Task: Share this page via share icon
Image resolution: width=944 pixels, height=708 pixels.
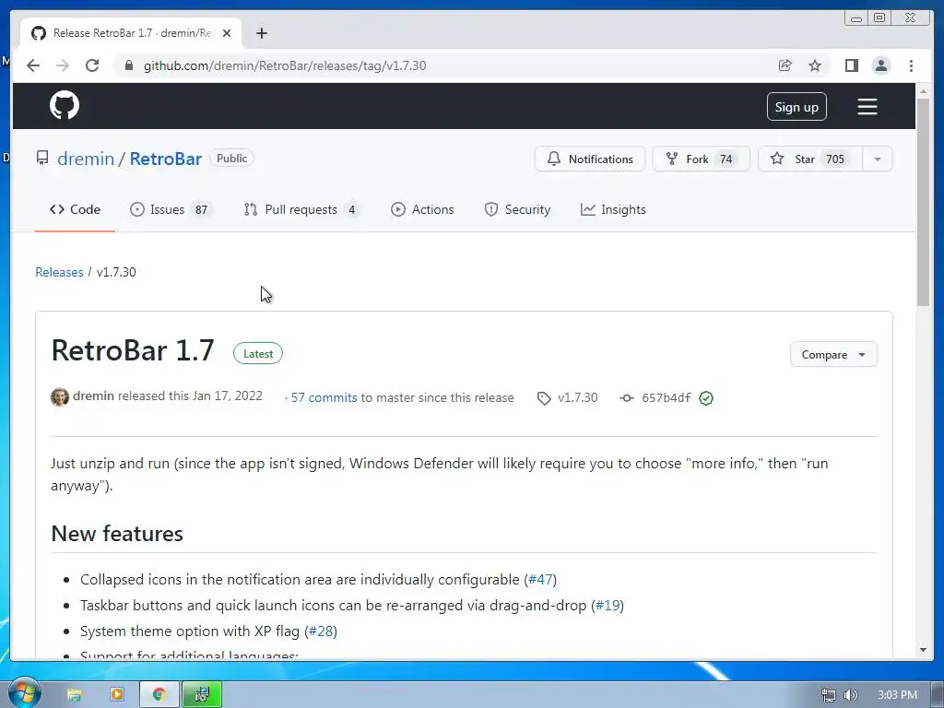Action: click(x=785, y=65)
